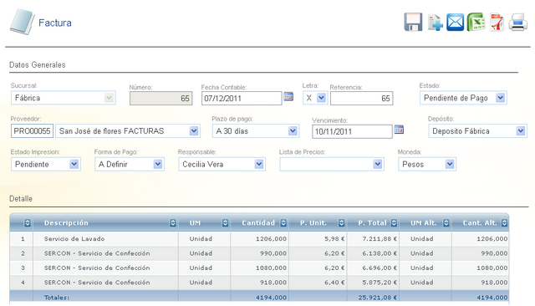
Task: Open the Letra dropdown showing X
Action: pos(315,98)
